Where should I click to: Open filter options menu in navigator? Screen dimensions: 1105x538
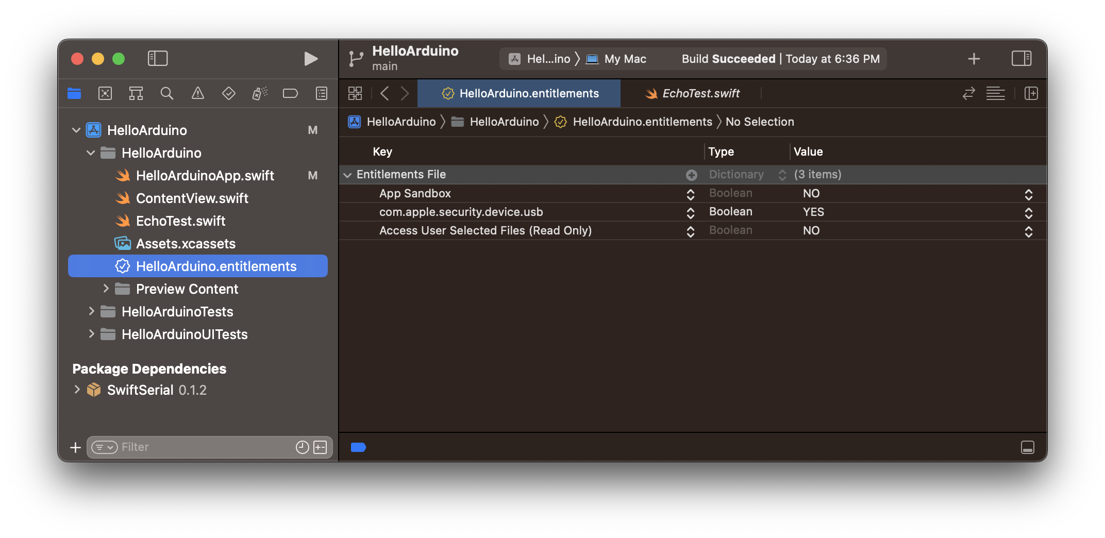pos(105,447)
